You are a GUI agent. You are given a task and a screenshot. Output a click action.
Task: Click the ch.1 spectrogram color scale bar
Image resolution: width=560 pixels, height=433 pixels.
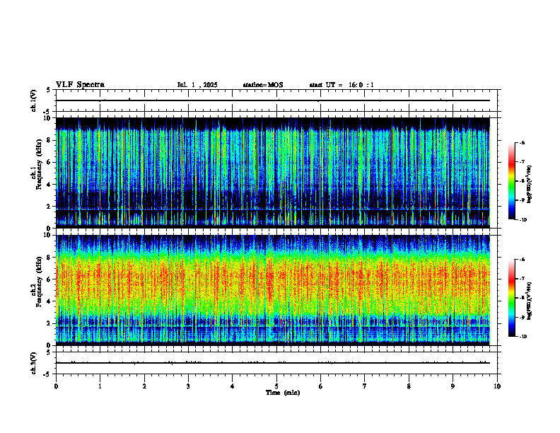pyautogui.click(x=511, y=181)
